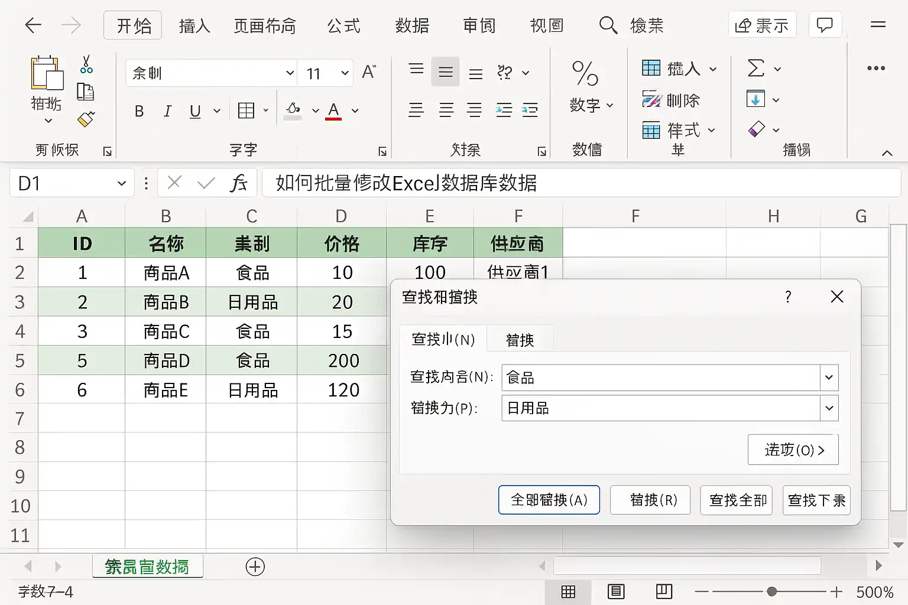Screen dimensions: 908x605
Task: Switch to the replace tab in dialog
Action: point(520,340)
